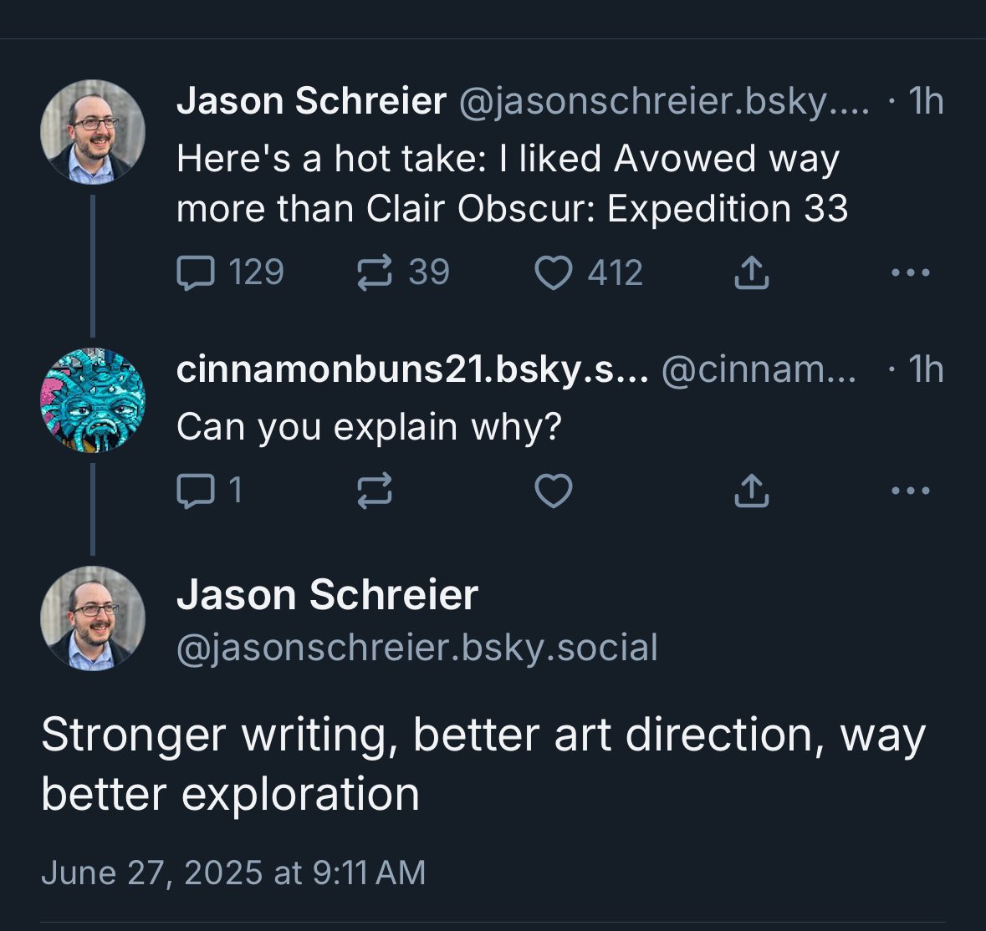Repost Jason Schreier's hot take post
Screen dimensions: 986x931
374,273
